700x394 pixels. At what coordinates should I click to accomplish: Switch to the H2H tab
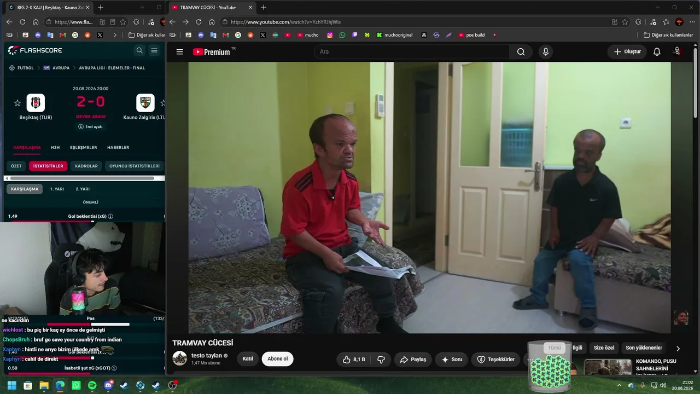coord(55,148)
